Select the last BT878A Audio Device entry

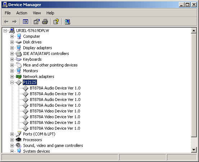pyautogui.click(x=55, y=105)
